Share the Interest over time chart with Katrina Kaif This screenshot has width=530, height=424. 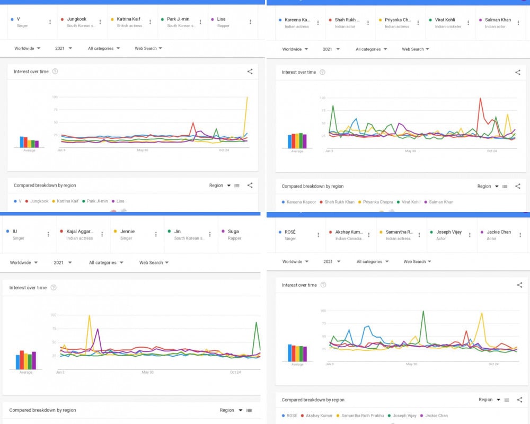point(250,72)
